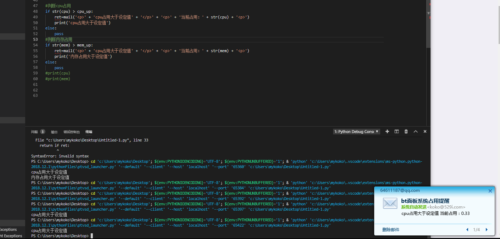Dismiss the QQ mail notification popup

490,191
